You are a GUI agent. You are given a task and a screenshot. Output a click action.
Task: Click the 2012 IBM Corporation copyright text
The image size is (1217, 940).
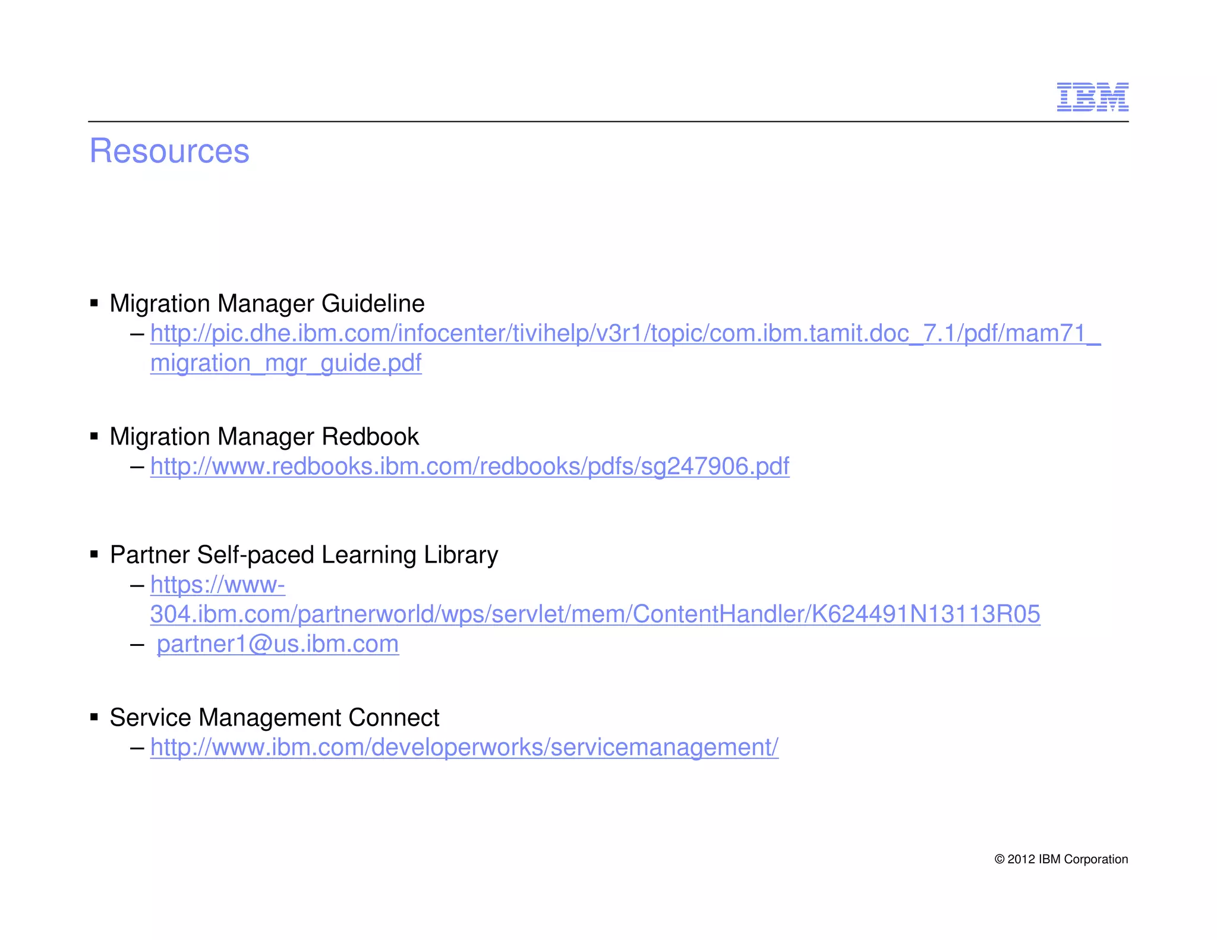pyautogui.click(x=1061, y=859)
